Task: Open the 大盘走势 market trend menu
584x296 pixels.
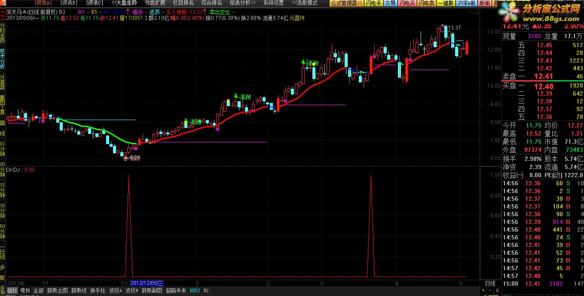Action: pyautogui.click(x=123, y=3)
